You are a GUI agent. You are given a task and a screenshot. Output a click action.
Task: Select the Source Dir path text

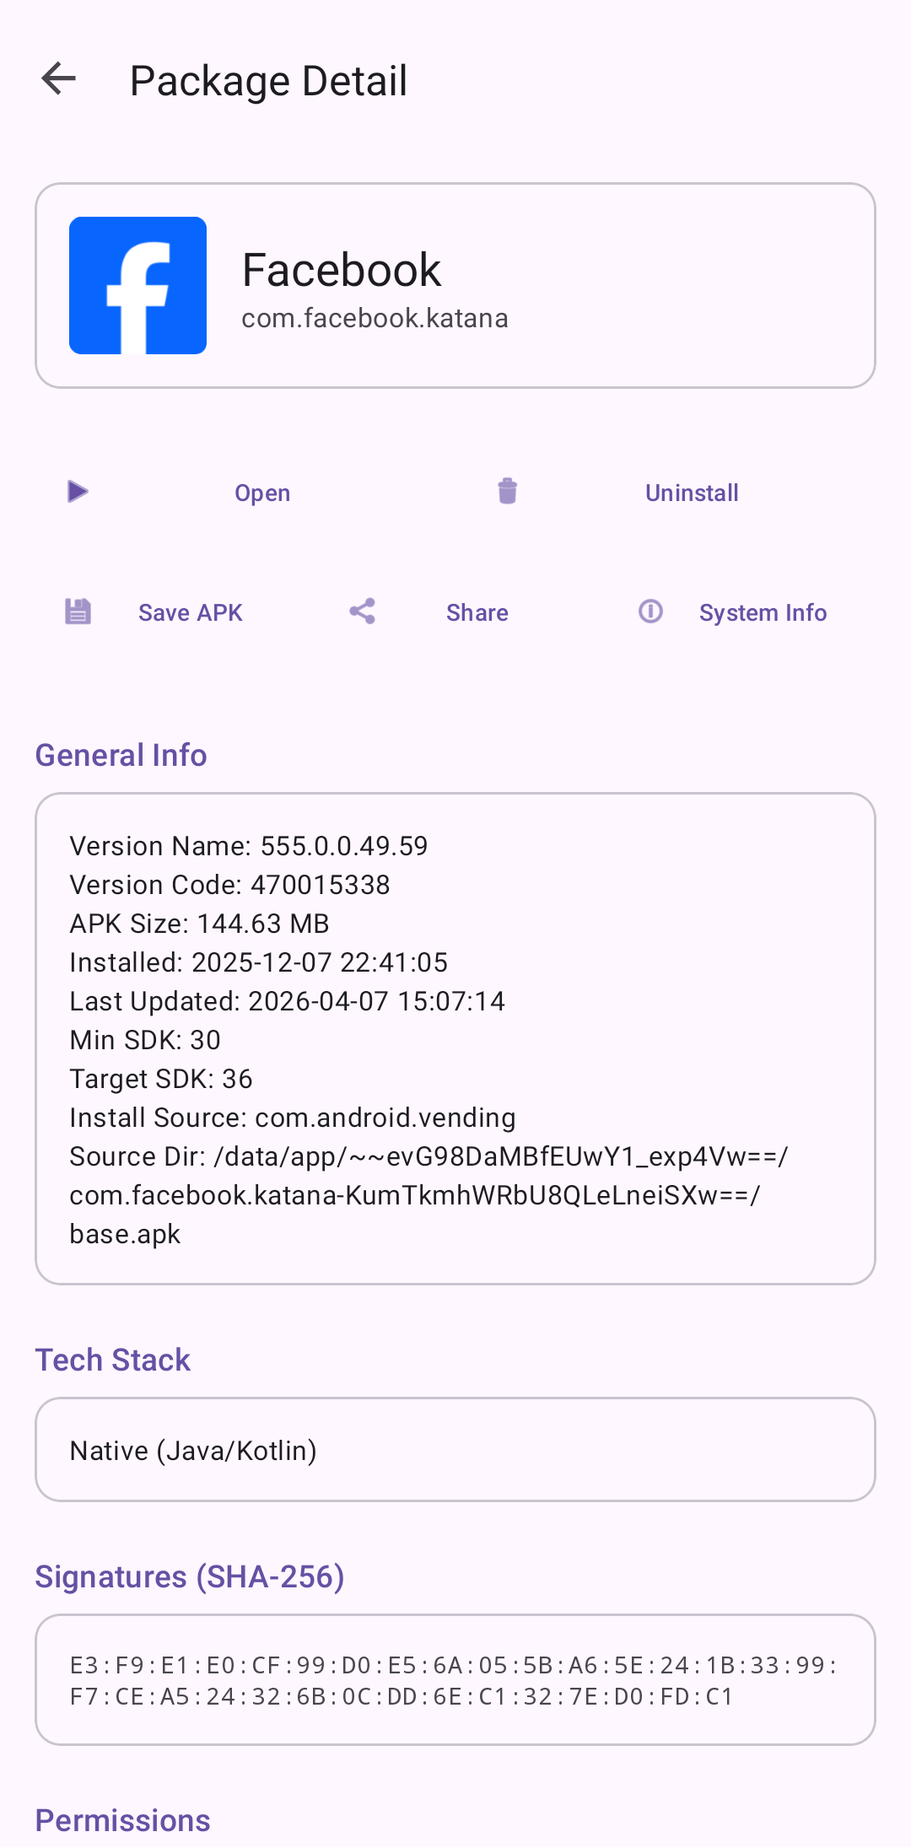(428, 1195)
